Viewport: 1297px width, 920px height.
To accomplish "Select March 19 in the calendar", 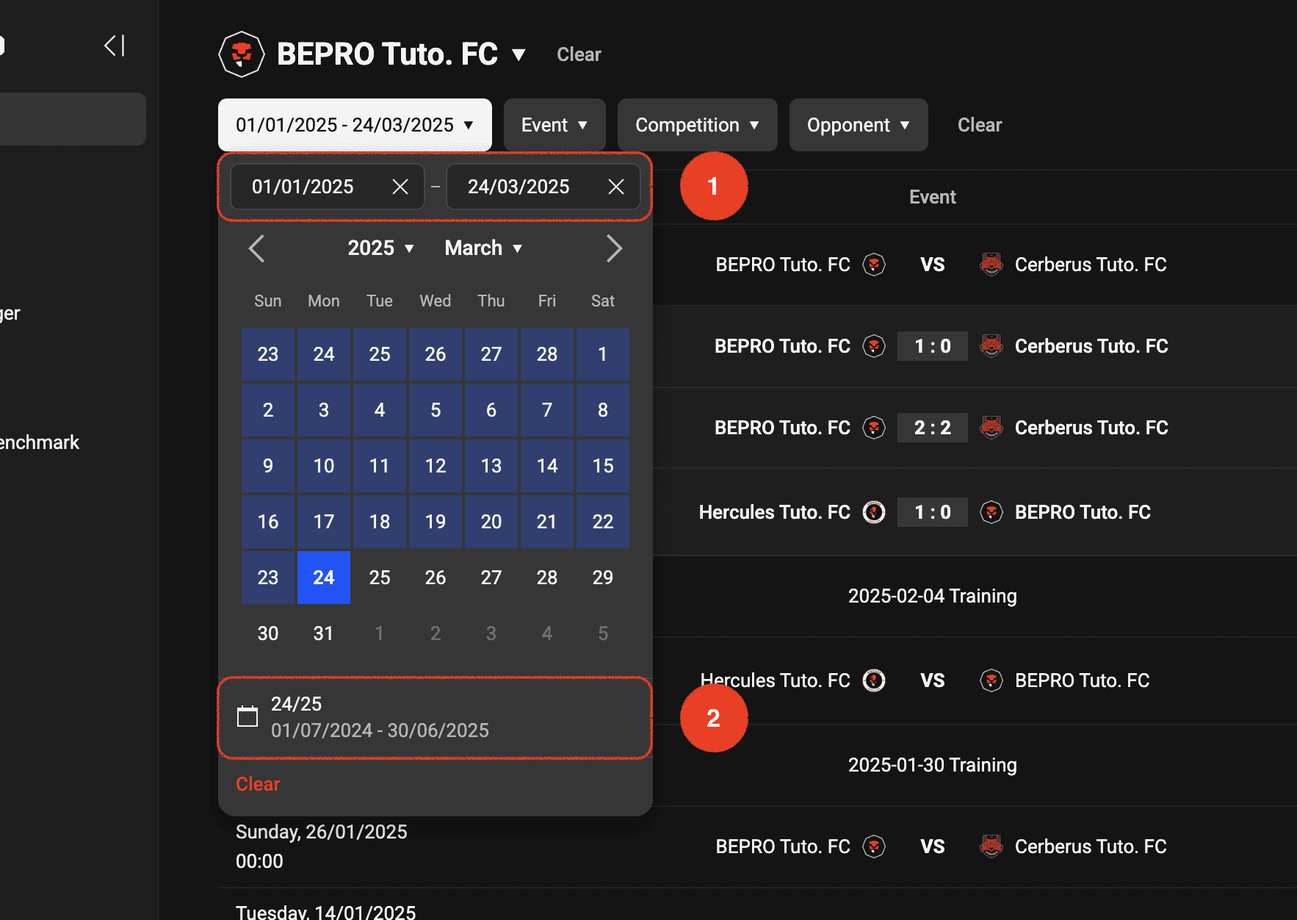I will [436, 522].
